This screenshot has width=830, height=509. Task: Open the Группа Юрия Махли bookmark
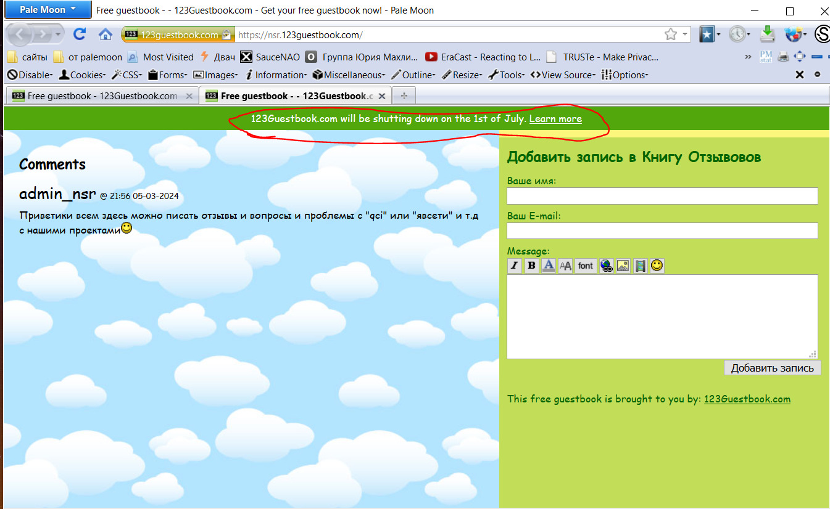coord(362,57)
